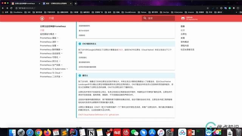Open NetEase Music from the dock
The height and width of the screenshot is (136, 242).
point(126,133)
